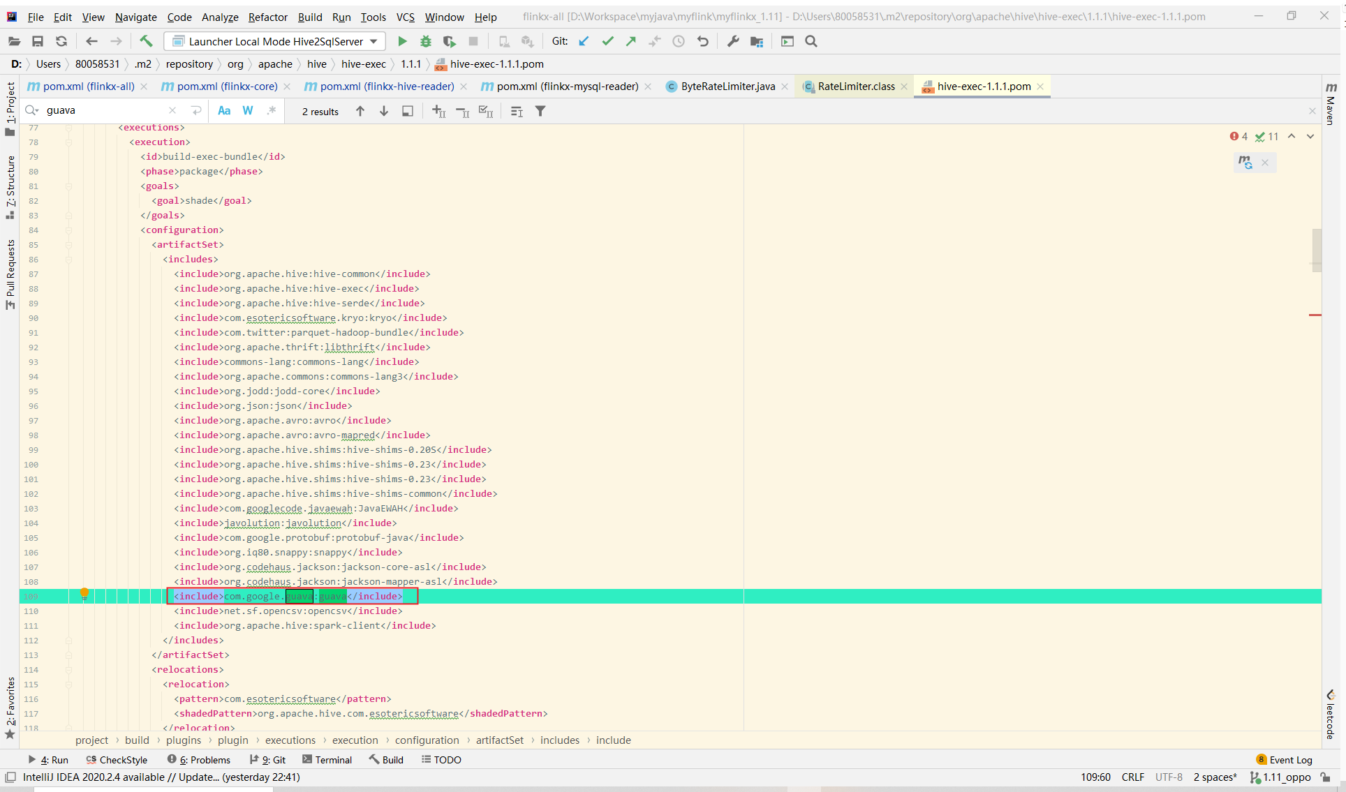Switch to the RateLimiter.class tab

(x=856, y=87)
